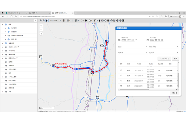186x124 pixels.
Task: Click the 閉じる button in dialog
Action: click(175, 92)
